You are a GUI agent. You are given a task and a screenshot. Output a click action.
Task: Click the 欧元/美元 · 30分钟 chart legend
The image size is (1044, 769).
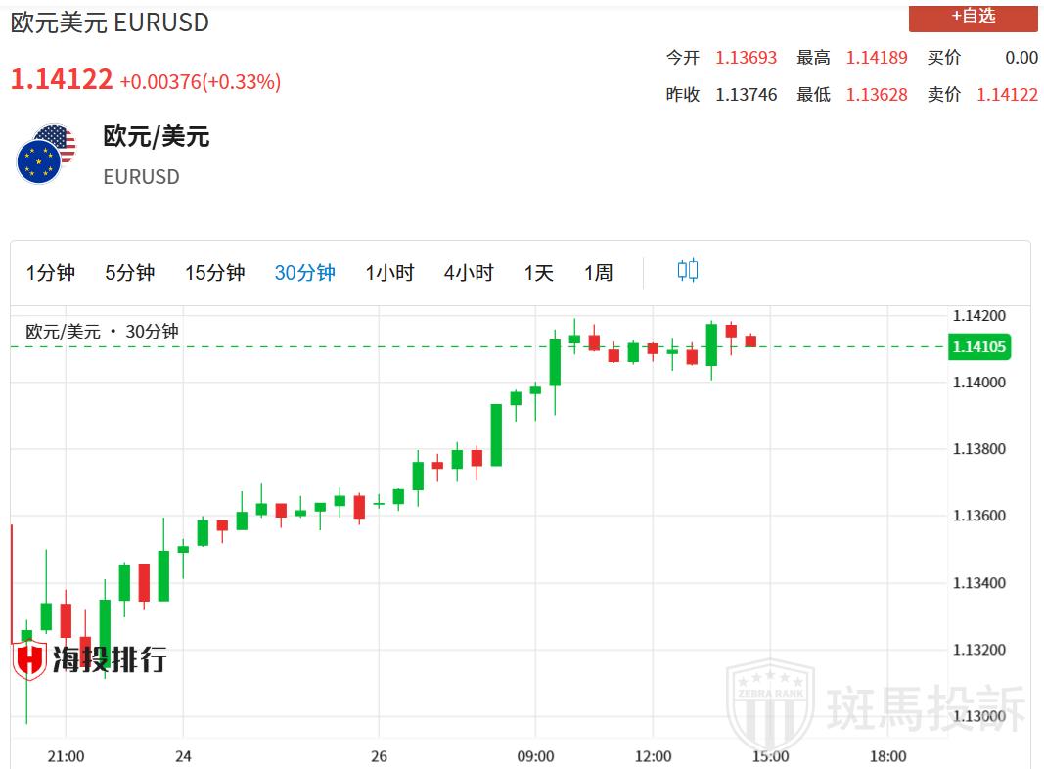pos(102,332)
